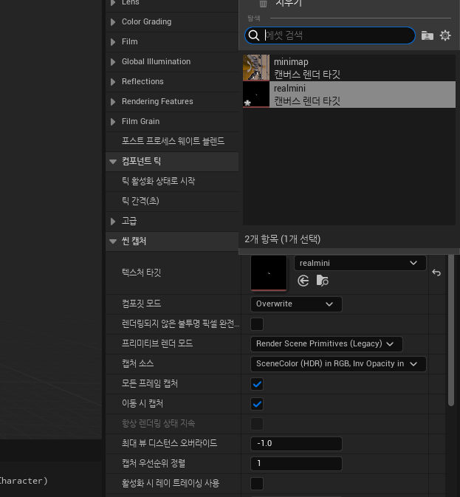Expand the Global Illumination section
This screenshot has height=497, width=460.
click(x=113, y=62)
